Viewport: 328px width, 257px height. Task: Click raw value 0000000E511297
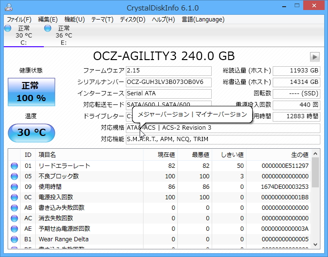(x=285, y=166)
